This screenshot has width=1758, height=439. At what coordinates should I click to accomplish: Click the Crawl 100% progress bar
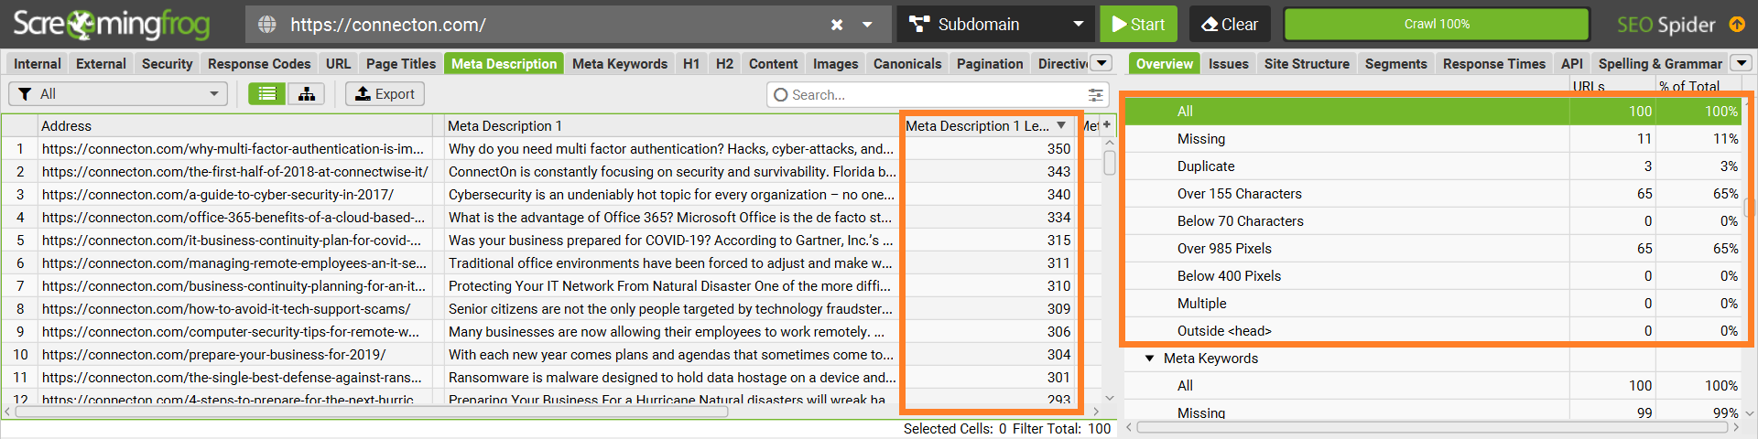pos(1437,25)
